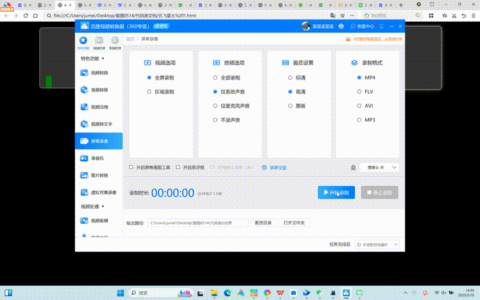Open the 录屏设置 link

pyautogui.click(x=278, y=168)
